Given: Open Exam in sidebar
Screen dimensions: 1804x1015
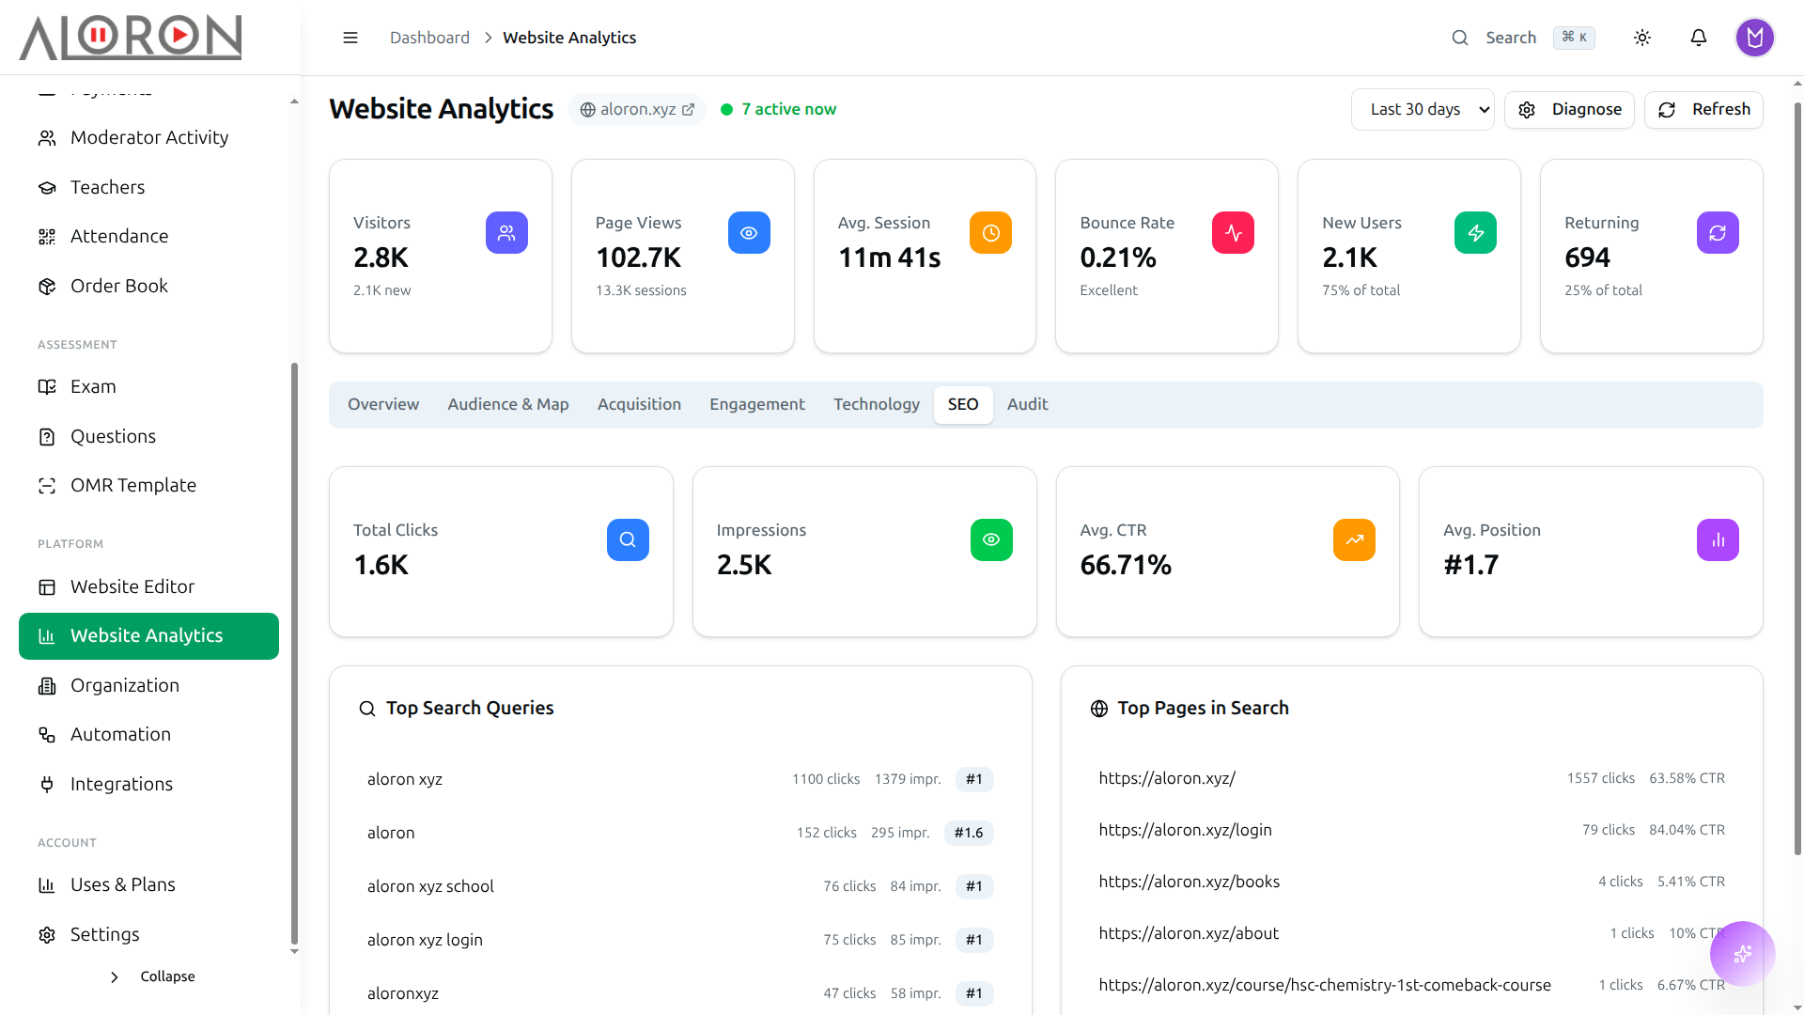Looking at the screenshot, I should (148, 386).
